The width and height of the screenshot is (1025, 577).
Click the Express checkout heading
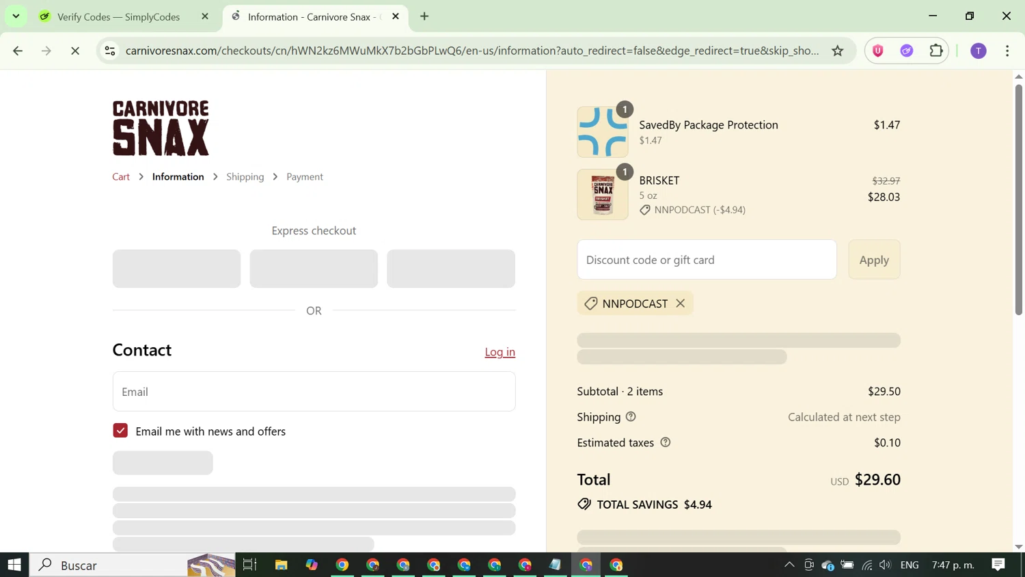point(314,230)
